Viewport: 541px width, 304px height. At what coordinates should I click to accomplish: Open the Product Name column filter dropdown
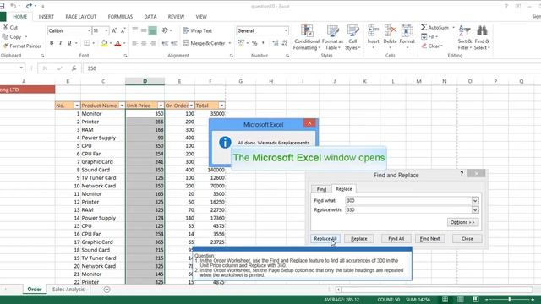pos(122,106)
